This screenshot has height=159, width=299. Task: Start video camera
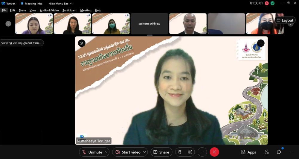click(x=128, y=152)
